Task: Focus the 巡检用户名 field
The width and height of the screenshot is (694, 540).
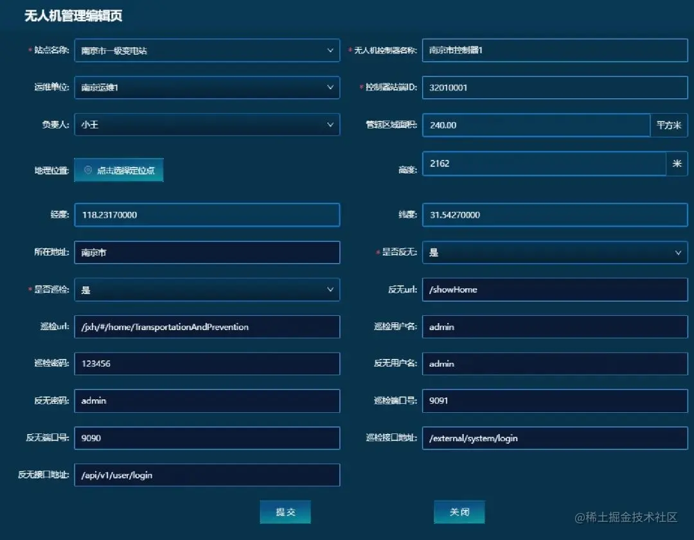Action: click(x=555, y=327)
